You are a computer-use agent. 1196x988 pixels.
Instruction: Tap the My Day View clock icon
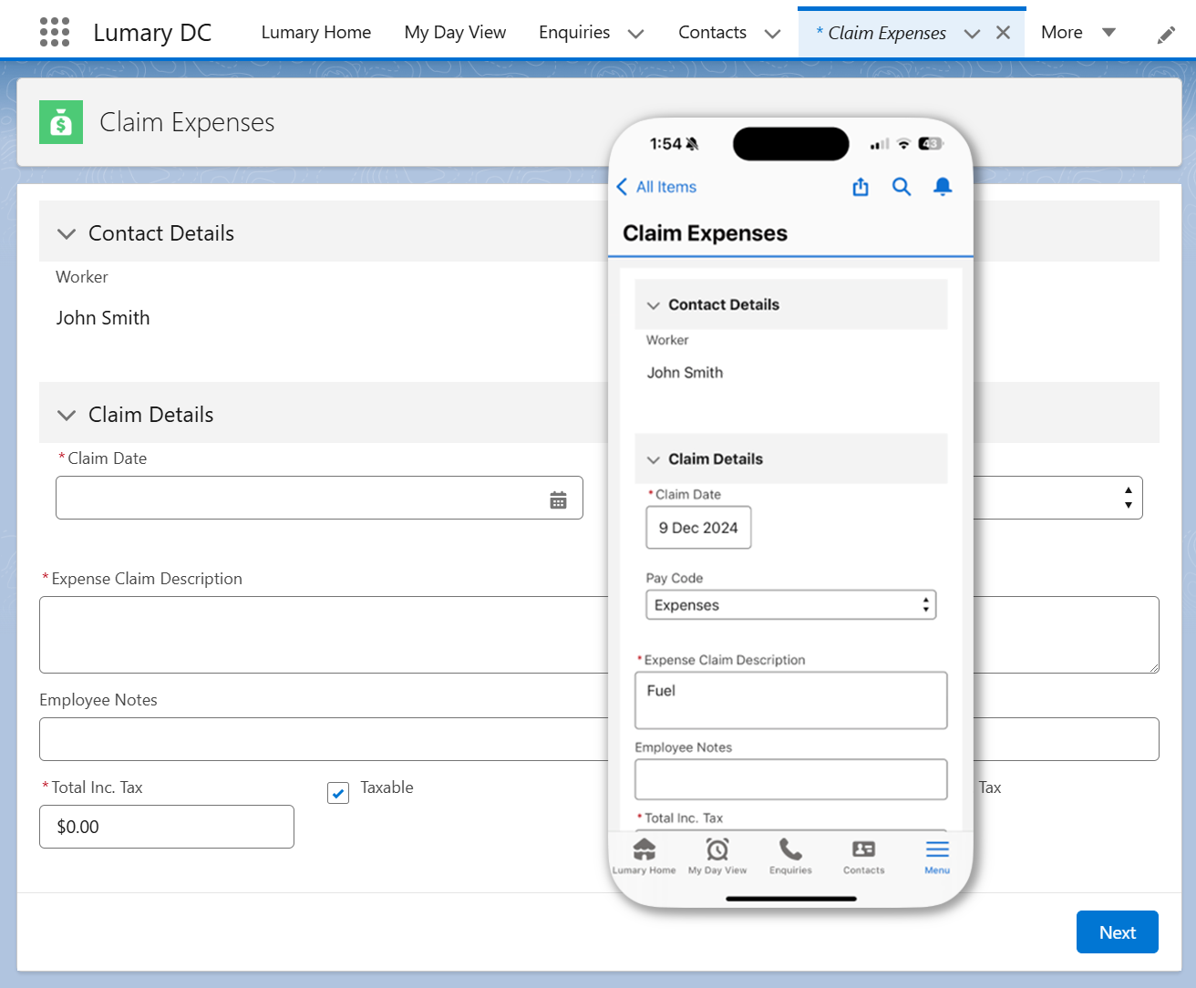717,850
